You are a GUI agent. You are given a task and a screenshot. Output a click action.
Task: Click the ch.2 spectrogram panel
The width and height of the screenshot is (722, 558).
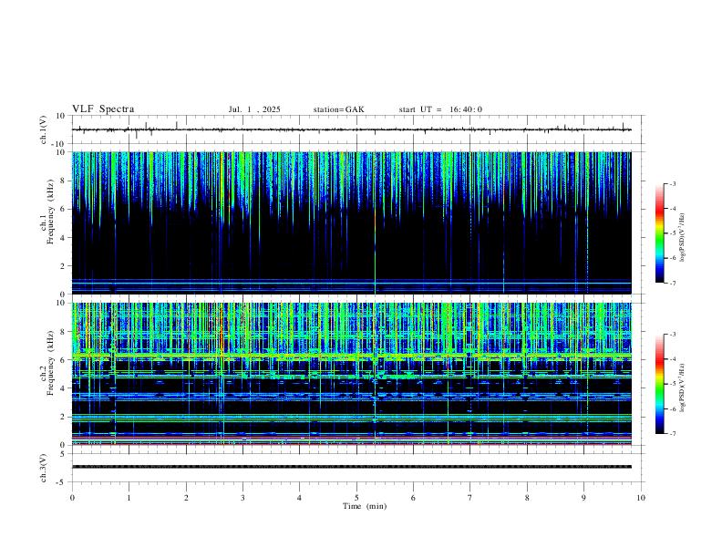click(x=352, y=374)
